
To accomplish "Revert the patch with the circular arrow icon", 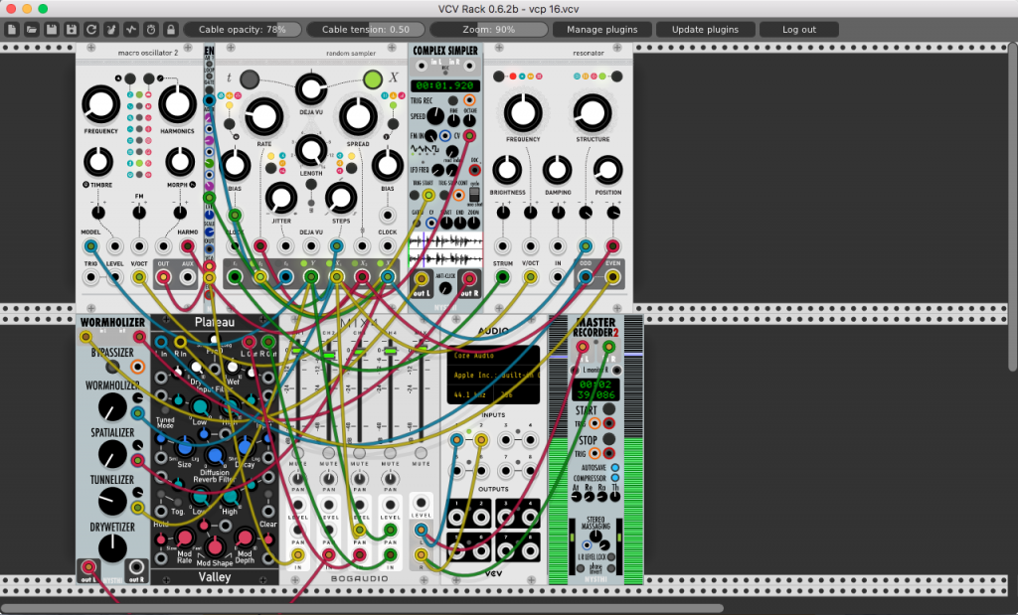I will pyautogui.click(x=90, y=29).
